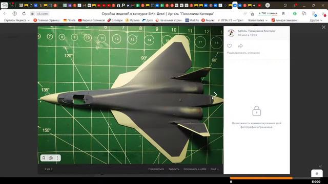Image resolution: width=328 pixels, height=184 pixels.
Task: Open the Яндекс bookmark
Action: (208, 20)
